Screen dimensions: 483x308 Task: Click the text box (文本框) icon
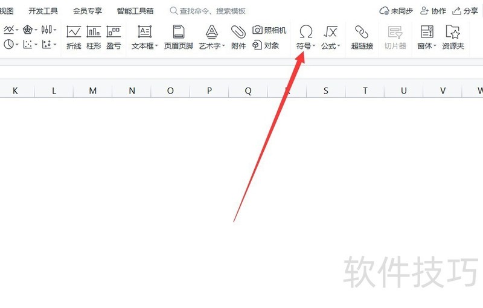click(x=144, y=32)
